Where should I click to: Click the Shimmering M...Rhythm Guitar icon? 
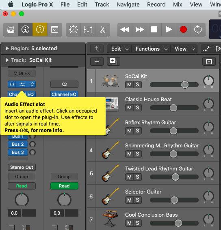tap(110, 150)
